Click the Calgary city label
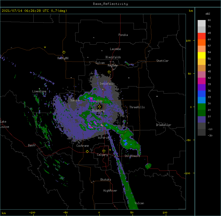The image size is (221, 216). click(x=102, y=155)
